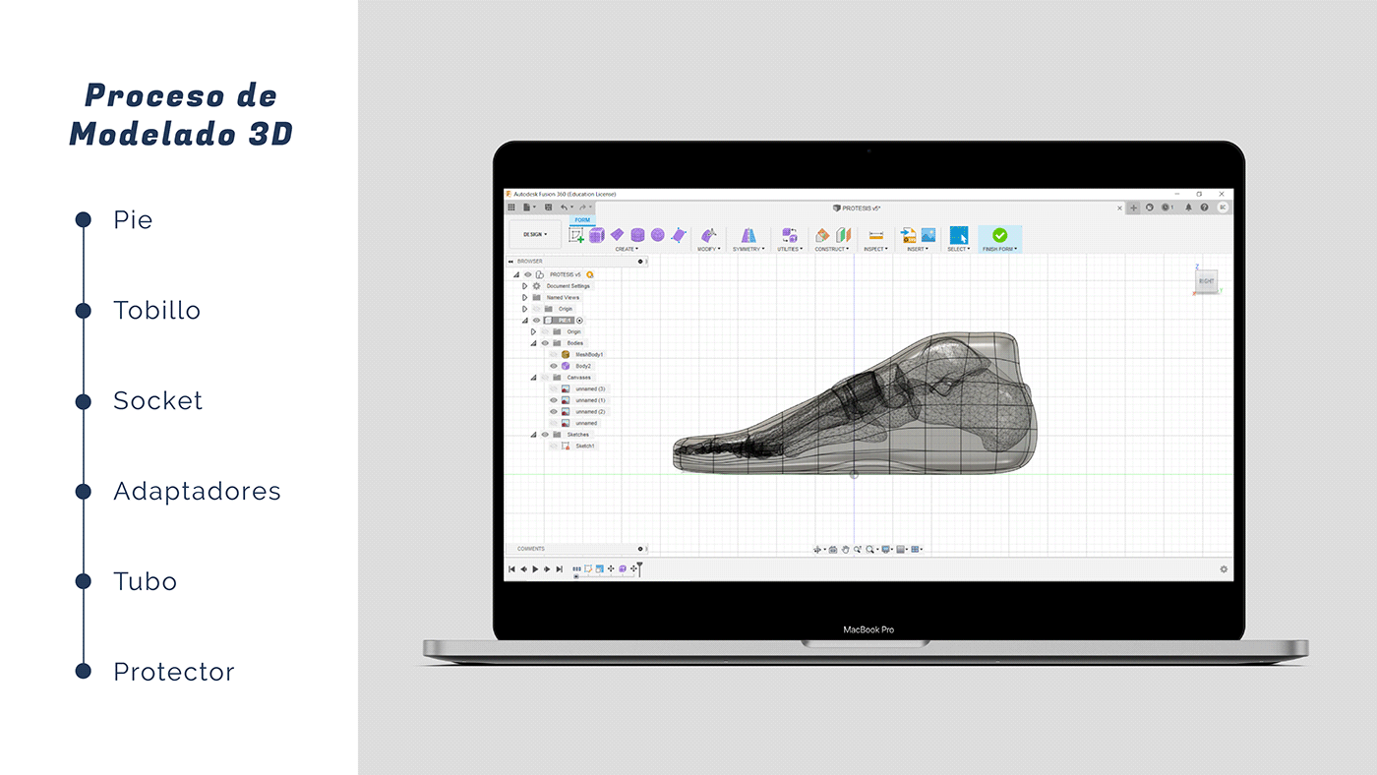Viewport: 1377px width, 775px height.
Task: Click the Offset Plane construct icon
Action: point(823,235)
